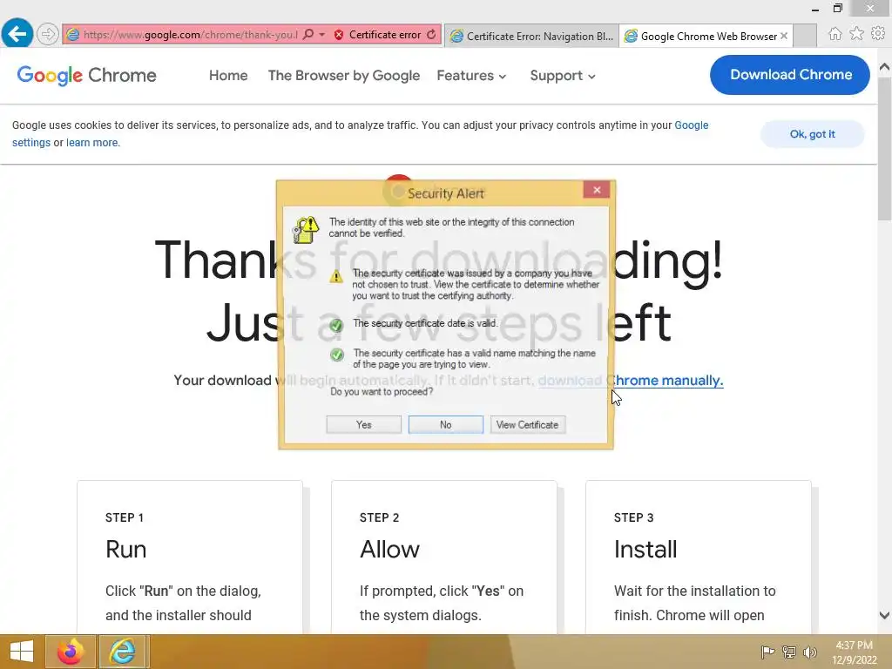This screenshot has height=669, width=892.
Task: Click the Internet Explorer taskbar icon
Action: tap(123, 652)
